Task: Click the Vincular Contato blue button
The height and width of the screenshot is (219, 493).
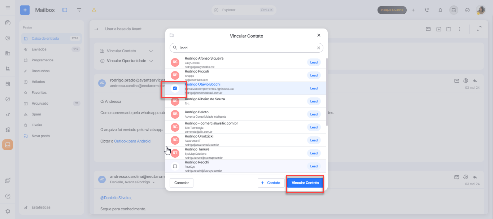Action: pos(305,183)
